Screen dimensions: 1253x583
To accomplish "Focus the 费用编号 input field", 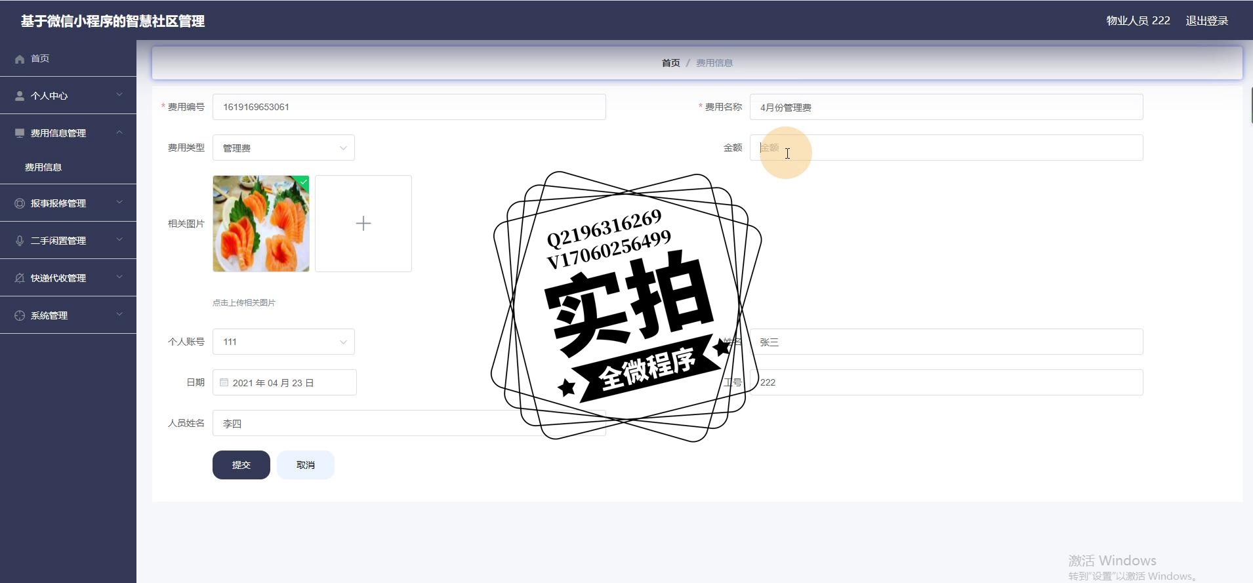I will [409, 107].
